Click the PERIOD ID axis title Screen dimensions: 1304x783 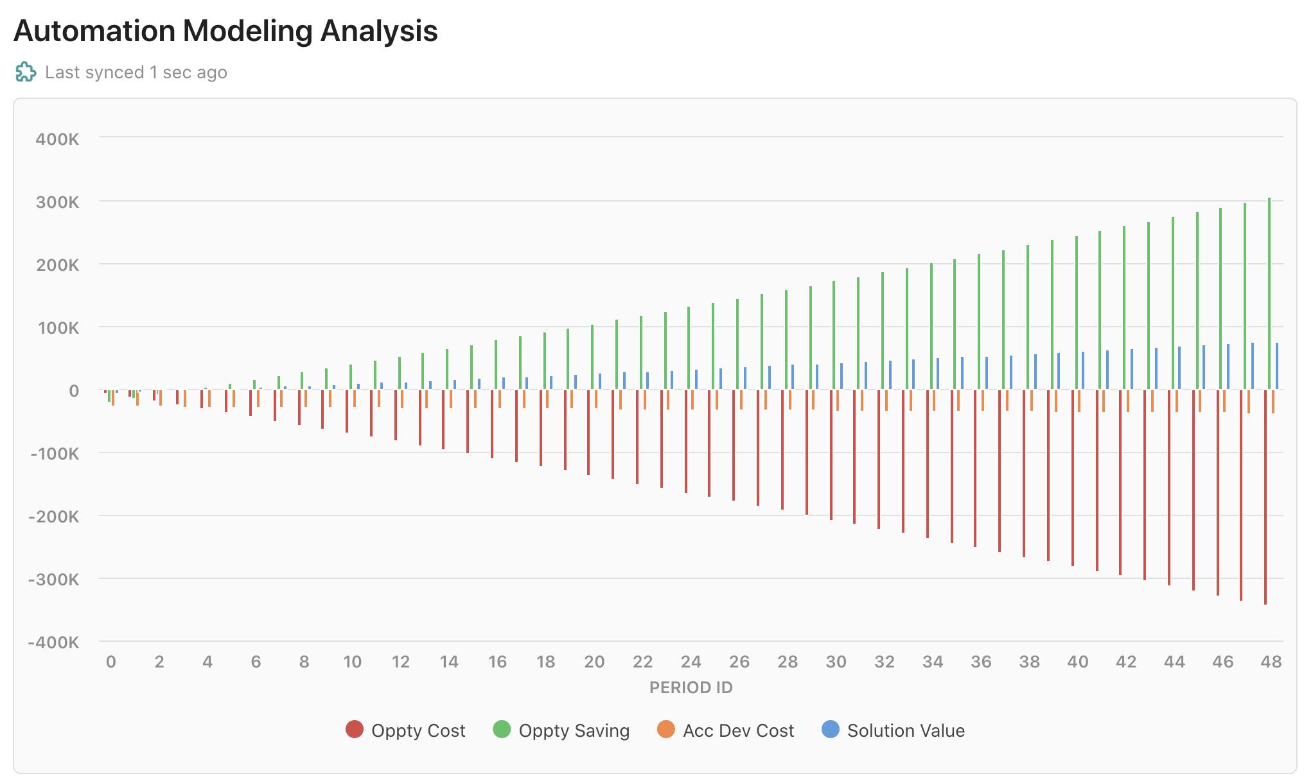(691, 688)
